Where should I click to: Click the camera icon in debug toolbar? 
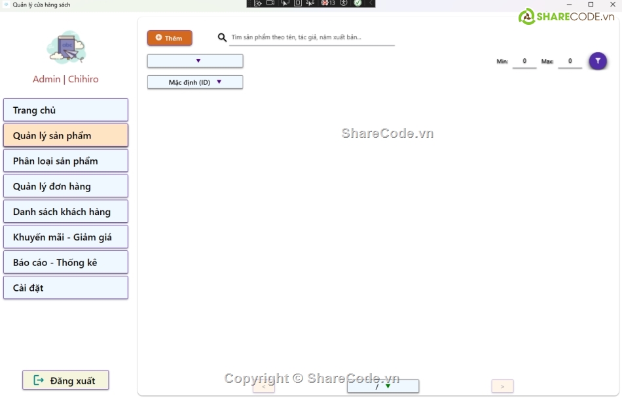click(270, 3)
